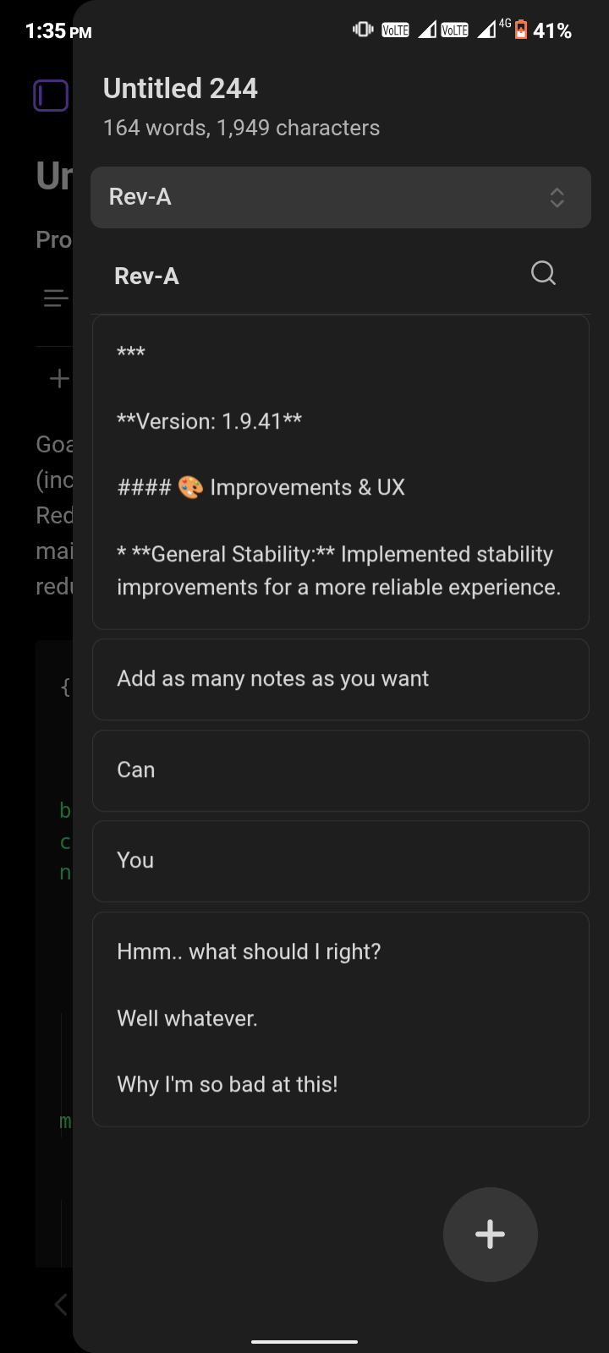Toggle the purple sidebar panel icon
Viewport: 609px width, 1353px height.
coord(50,96)
